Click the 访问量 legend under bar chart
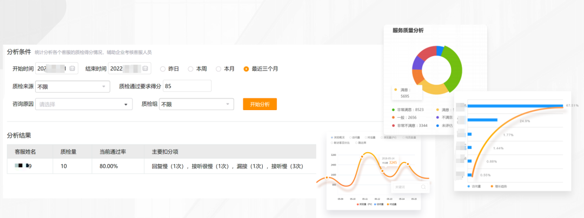This screenshot has height=218, width=584. [474, 186]
